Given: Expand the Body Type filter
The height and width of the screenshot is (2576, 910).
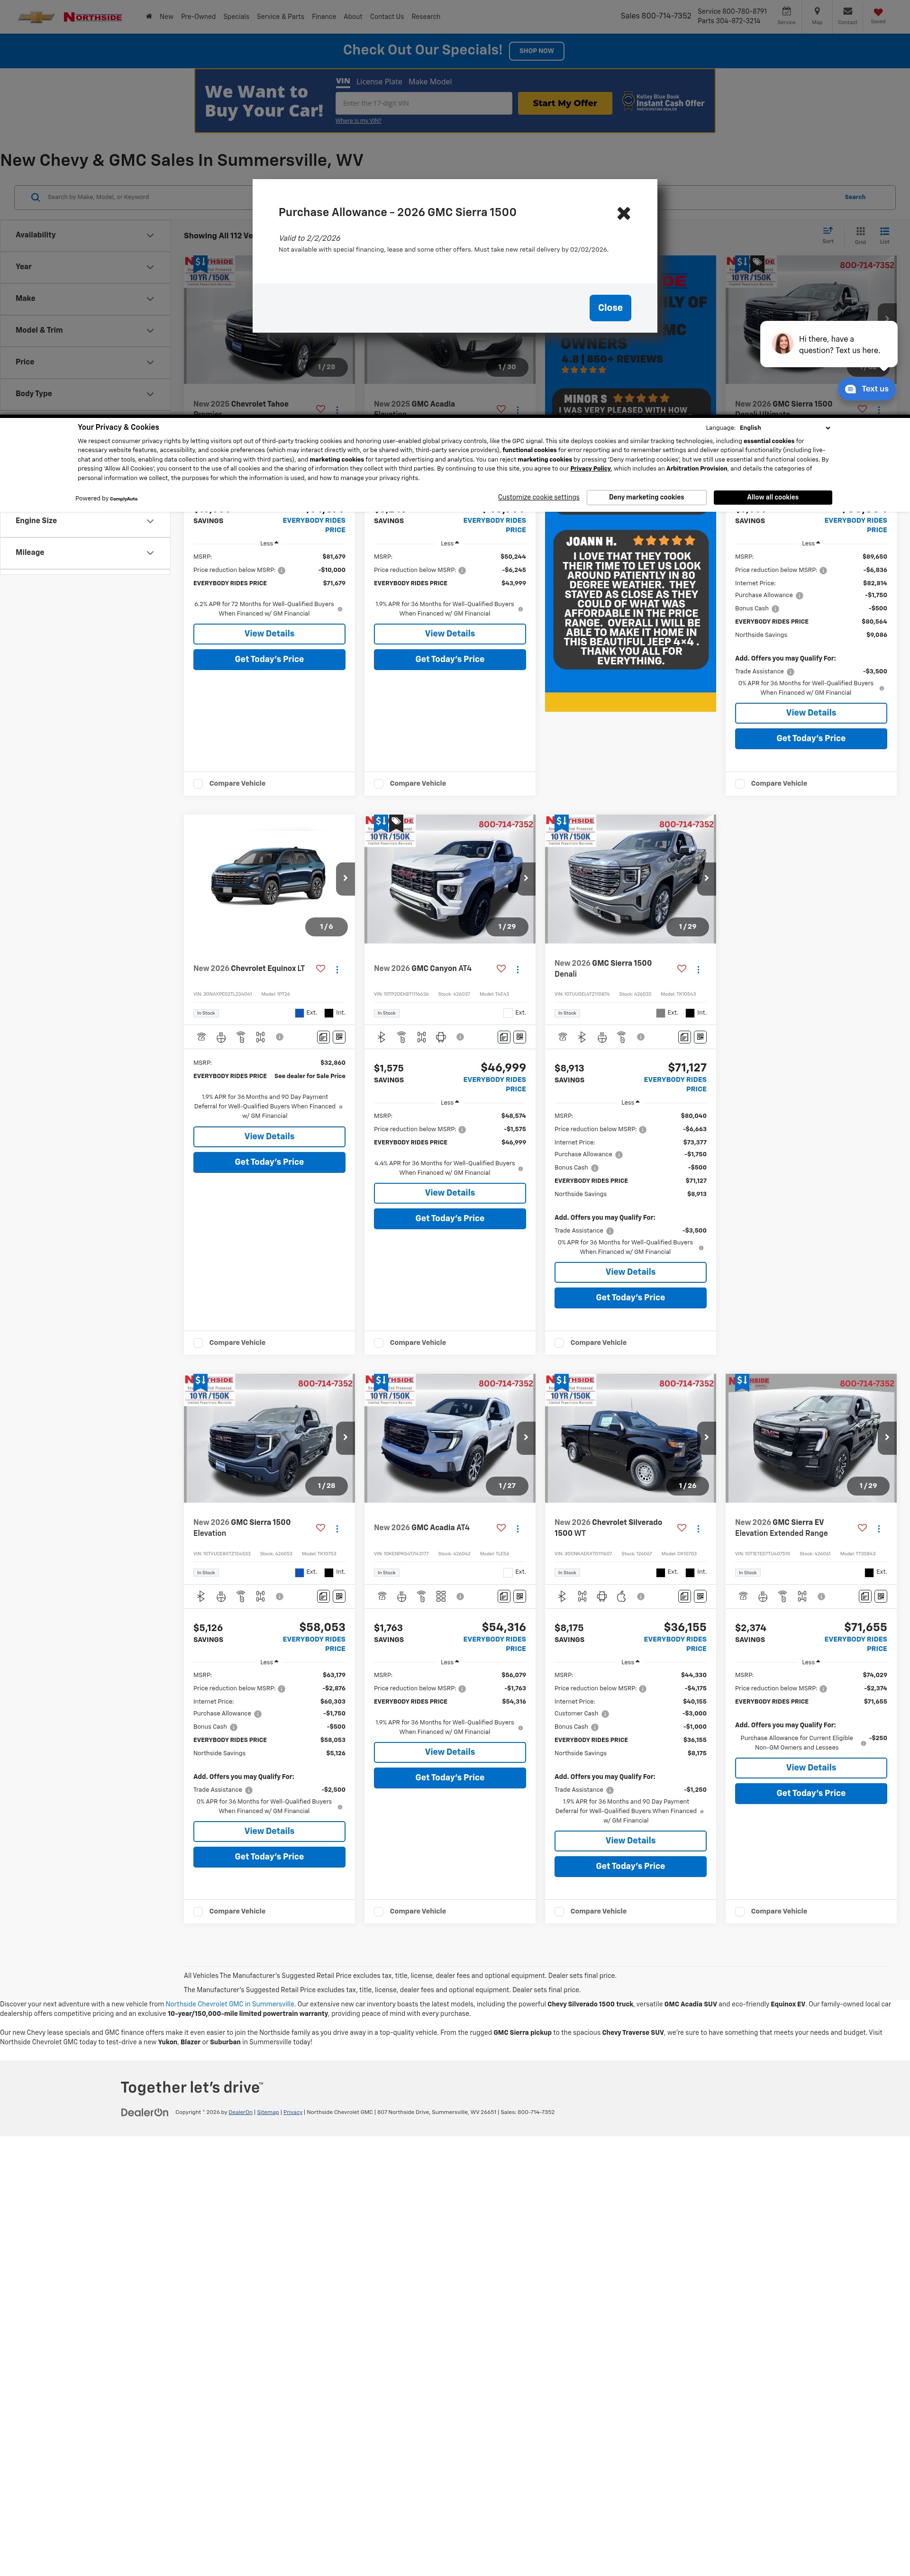Looking at the screenshot, I should (x=85, y=394).
